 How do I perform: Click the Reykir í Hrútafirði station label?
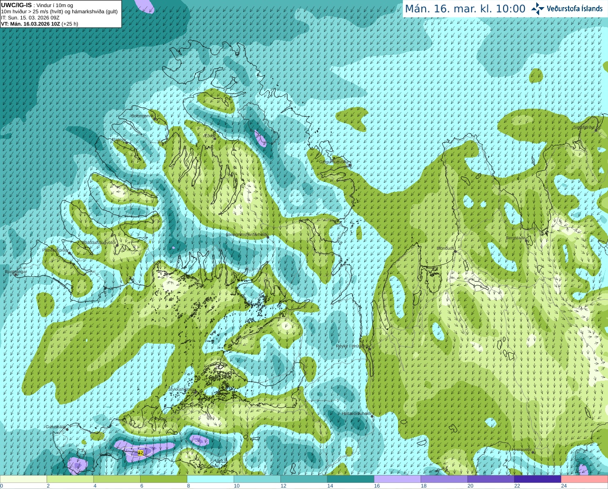351,346
